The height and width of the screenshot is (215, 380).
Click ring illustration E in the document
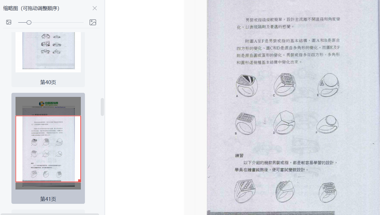[328, 85]
